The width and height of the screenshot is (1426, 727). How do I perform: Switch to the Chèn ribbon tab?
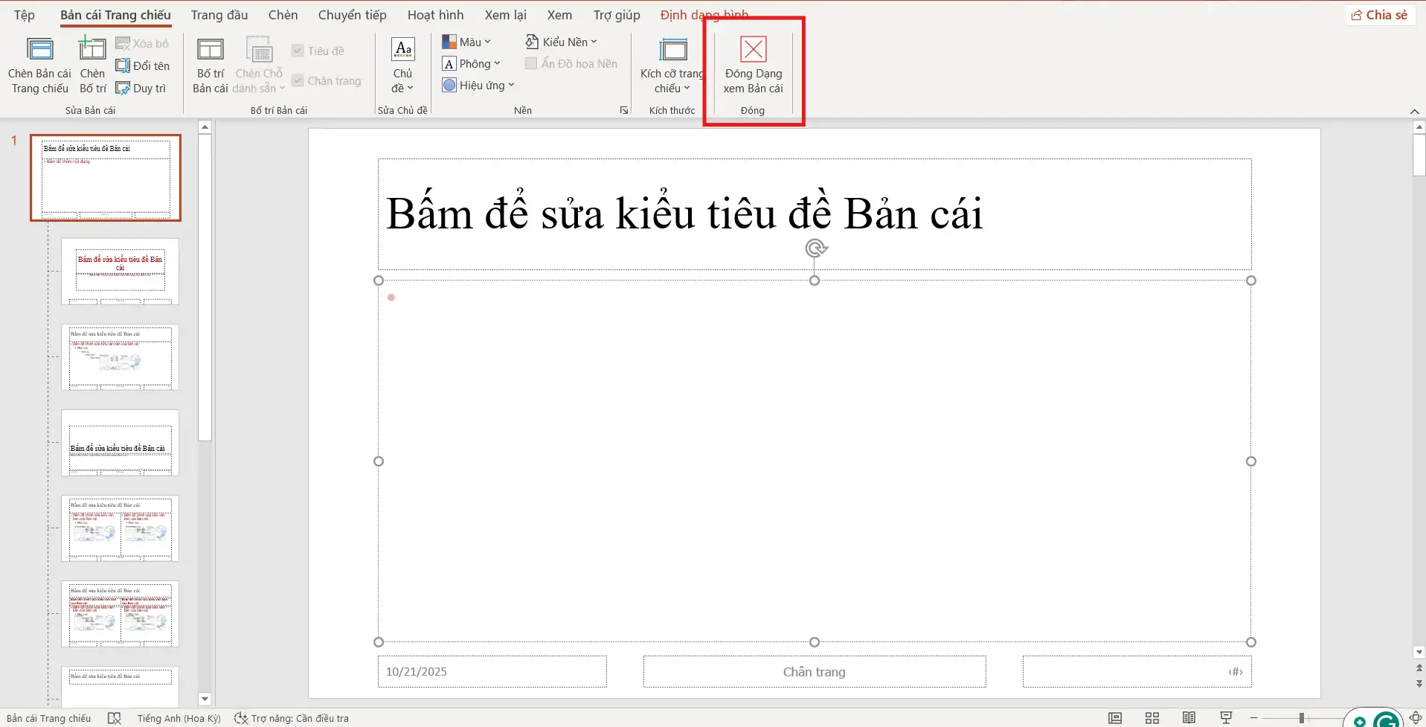coord(283,14)
